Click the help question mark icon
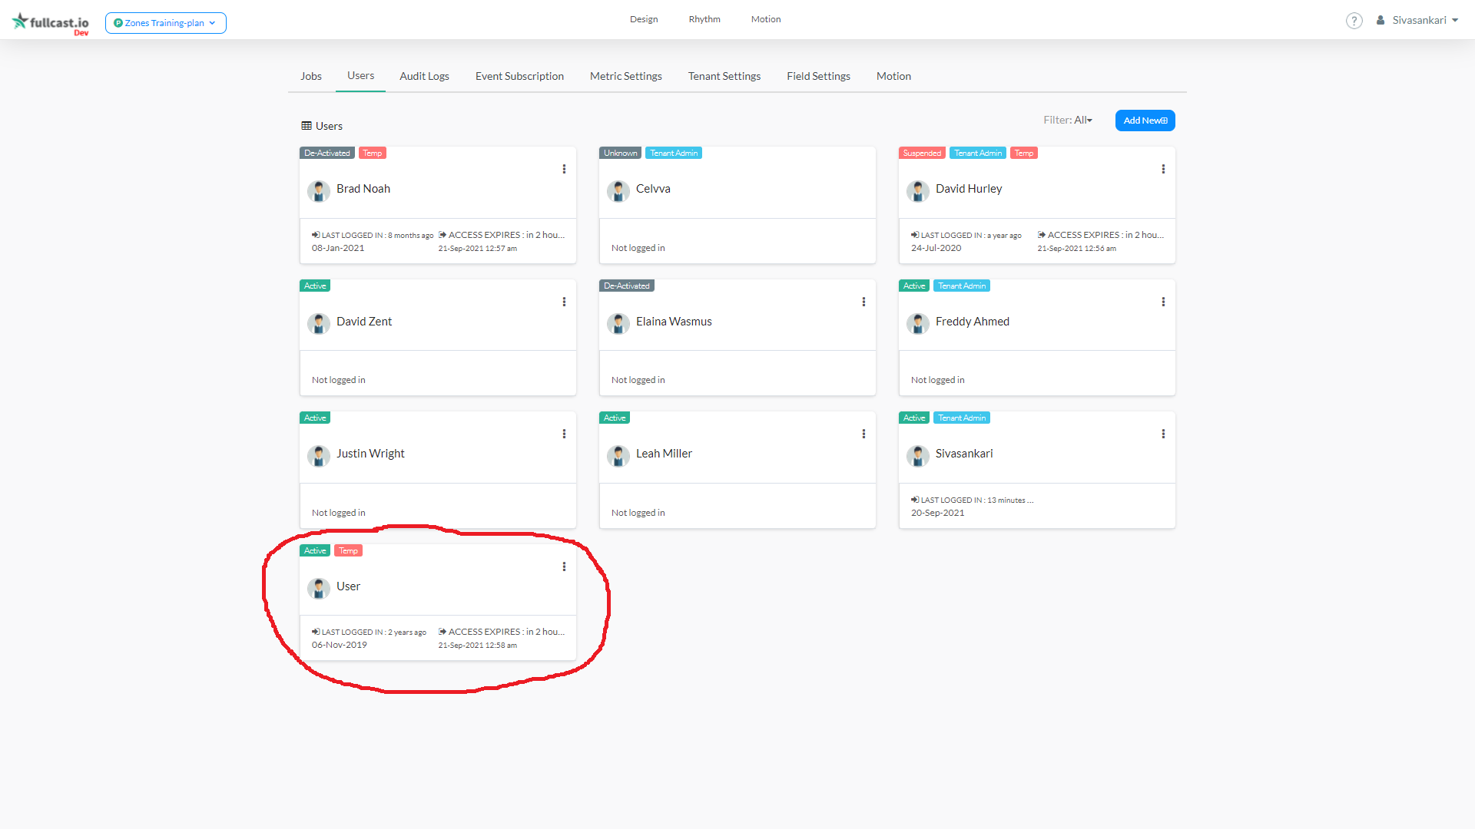The image size is (1475, 829). coord(1354,21)
